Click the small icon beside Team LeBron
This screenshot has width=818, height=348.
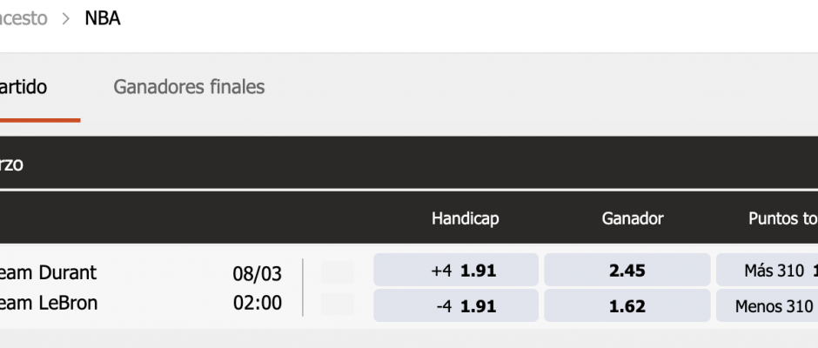[x=338, y=304]
